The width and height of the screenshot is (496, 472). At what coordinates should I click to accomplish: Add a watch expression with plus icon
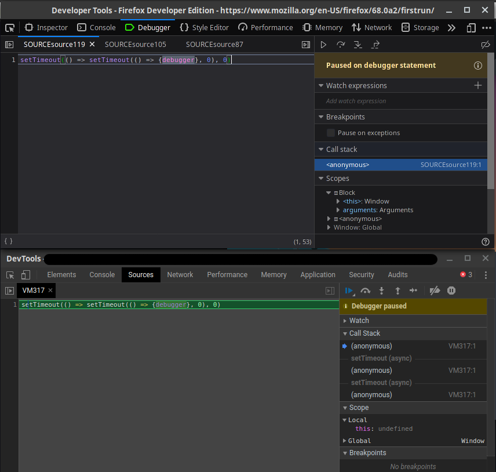click(x=478, y=85)
